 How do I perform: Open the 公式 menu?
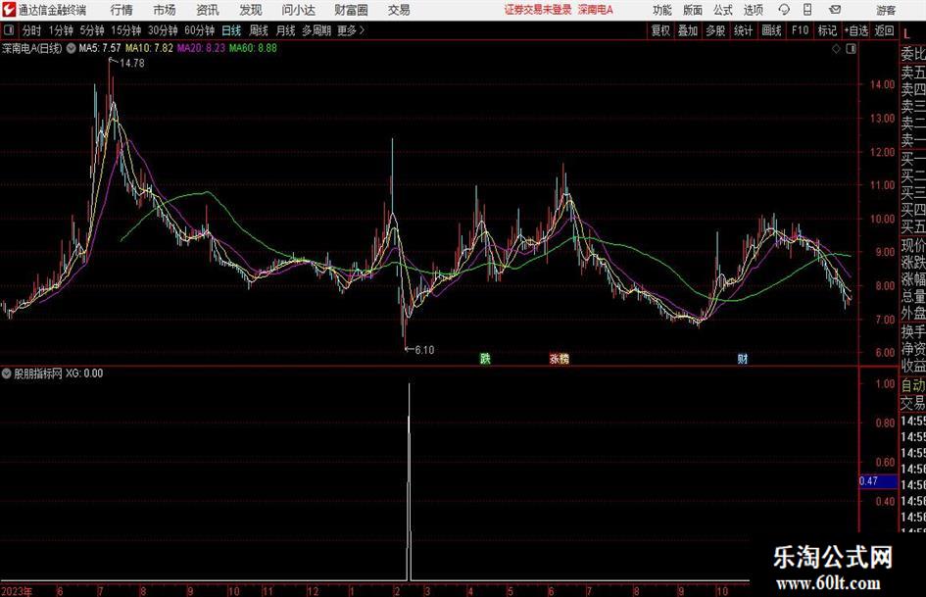click(x=722, y=10)
